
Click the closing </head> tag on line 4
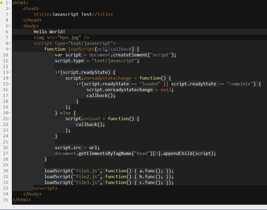32,20
